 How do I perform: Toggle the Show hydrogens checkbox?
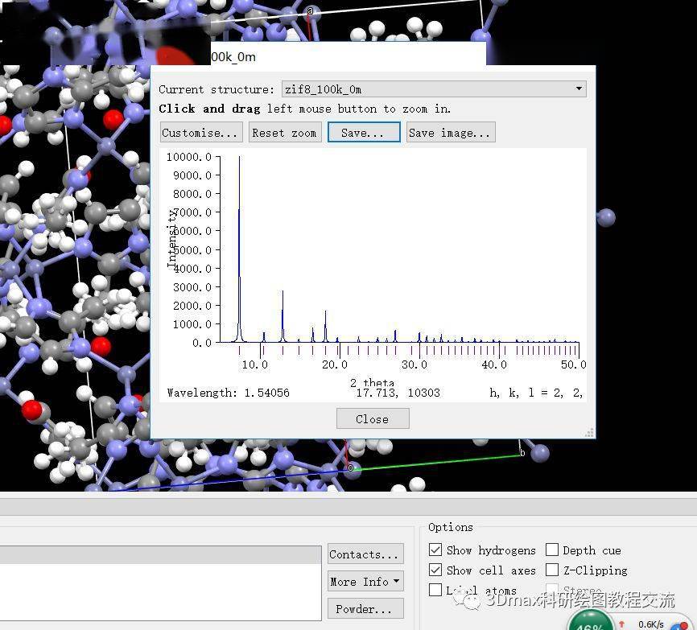(435, 550)
